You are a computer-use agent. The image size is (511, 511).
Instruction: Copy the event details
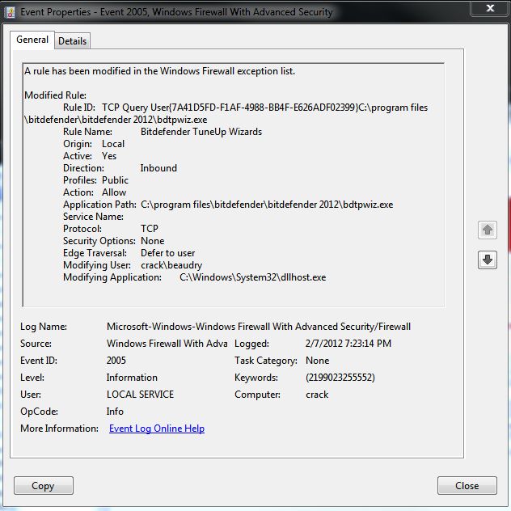(x=44, y=486)
